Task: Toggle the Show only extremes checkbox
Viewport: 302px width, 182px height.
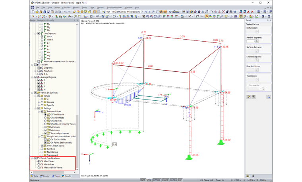Action: click(x=45, y=133)
